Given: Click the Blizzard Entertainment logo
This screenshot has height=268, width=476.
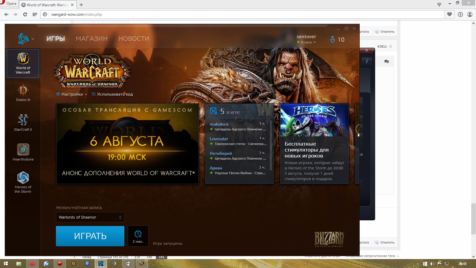Looking at the screenshot, I should point(329,239).
